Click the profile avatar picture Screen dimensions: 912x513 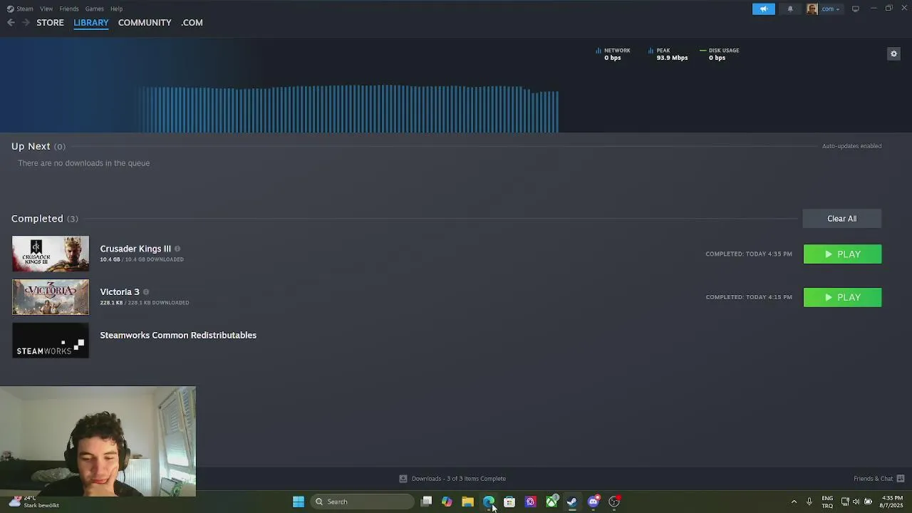tap(812, 9)
